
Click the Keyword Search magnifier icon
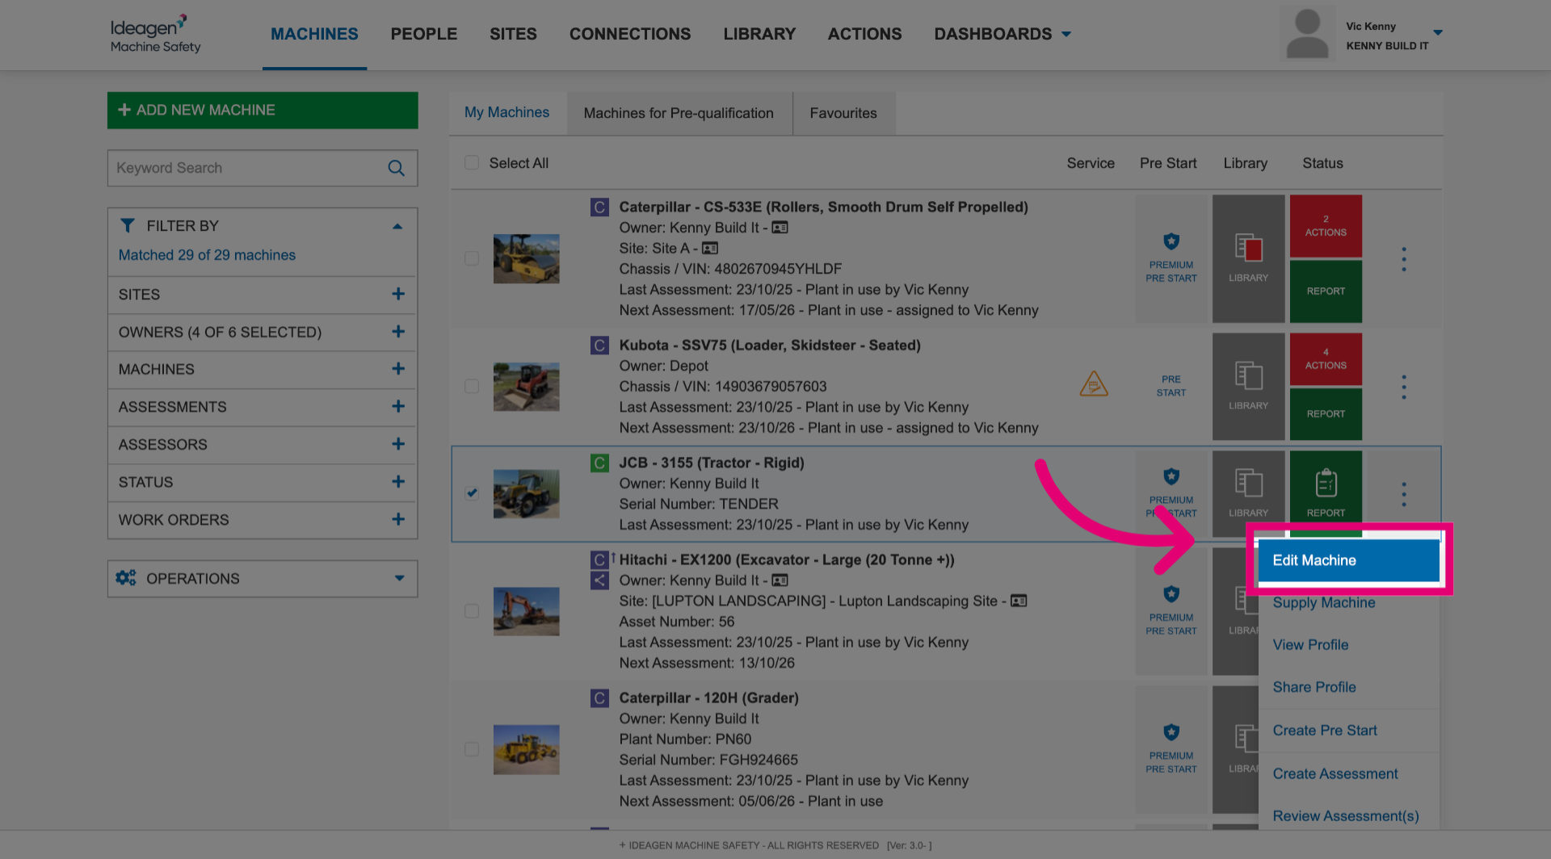[x=396, y=168]
